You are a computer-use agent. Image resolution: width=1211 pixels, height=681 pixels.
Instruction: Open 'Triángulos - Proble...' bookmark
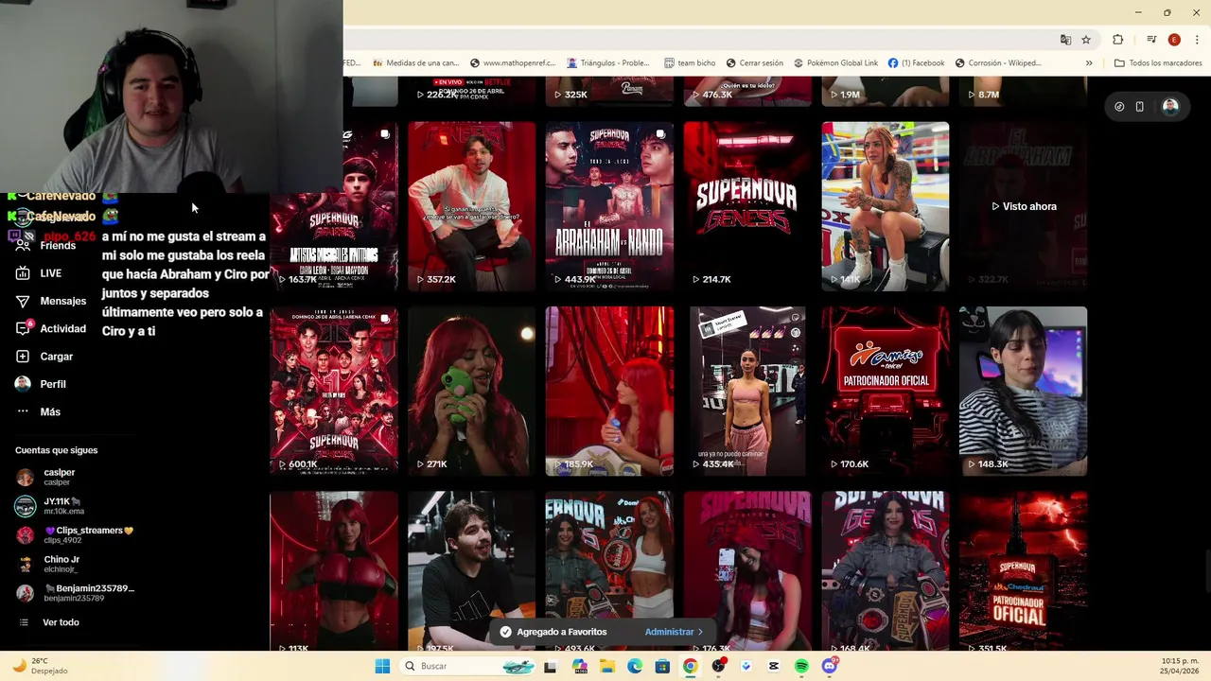(608, 63)
